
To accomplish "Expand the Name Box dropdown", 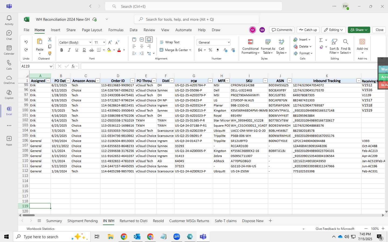I will coord(51,66).
